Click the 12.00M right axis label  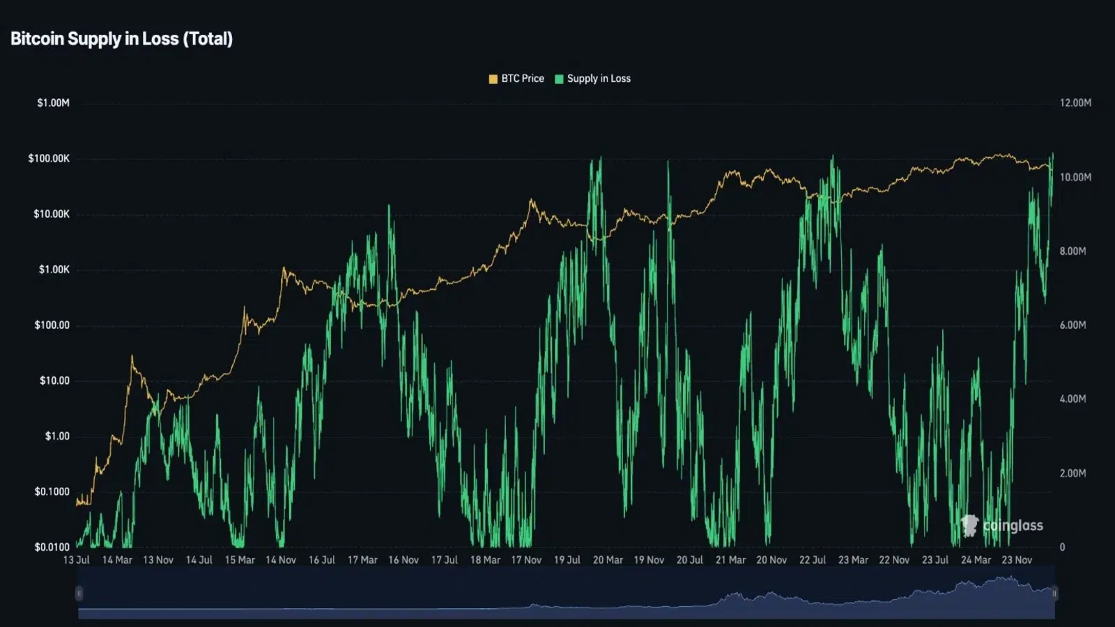click(1075, 103)
